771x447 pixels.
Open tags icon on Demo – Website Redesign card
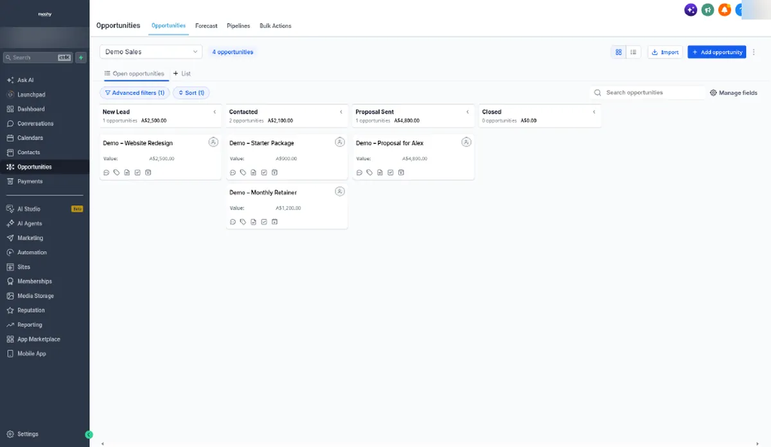tap(116, 172)
